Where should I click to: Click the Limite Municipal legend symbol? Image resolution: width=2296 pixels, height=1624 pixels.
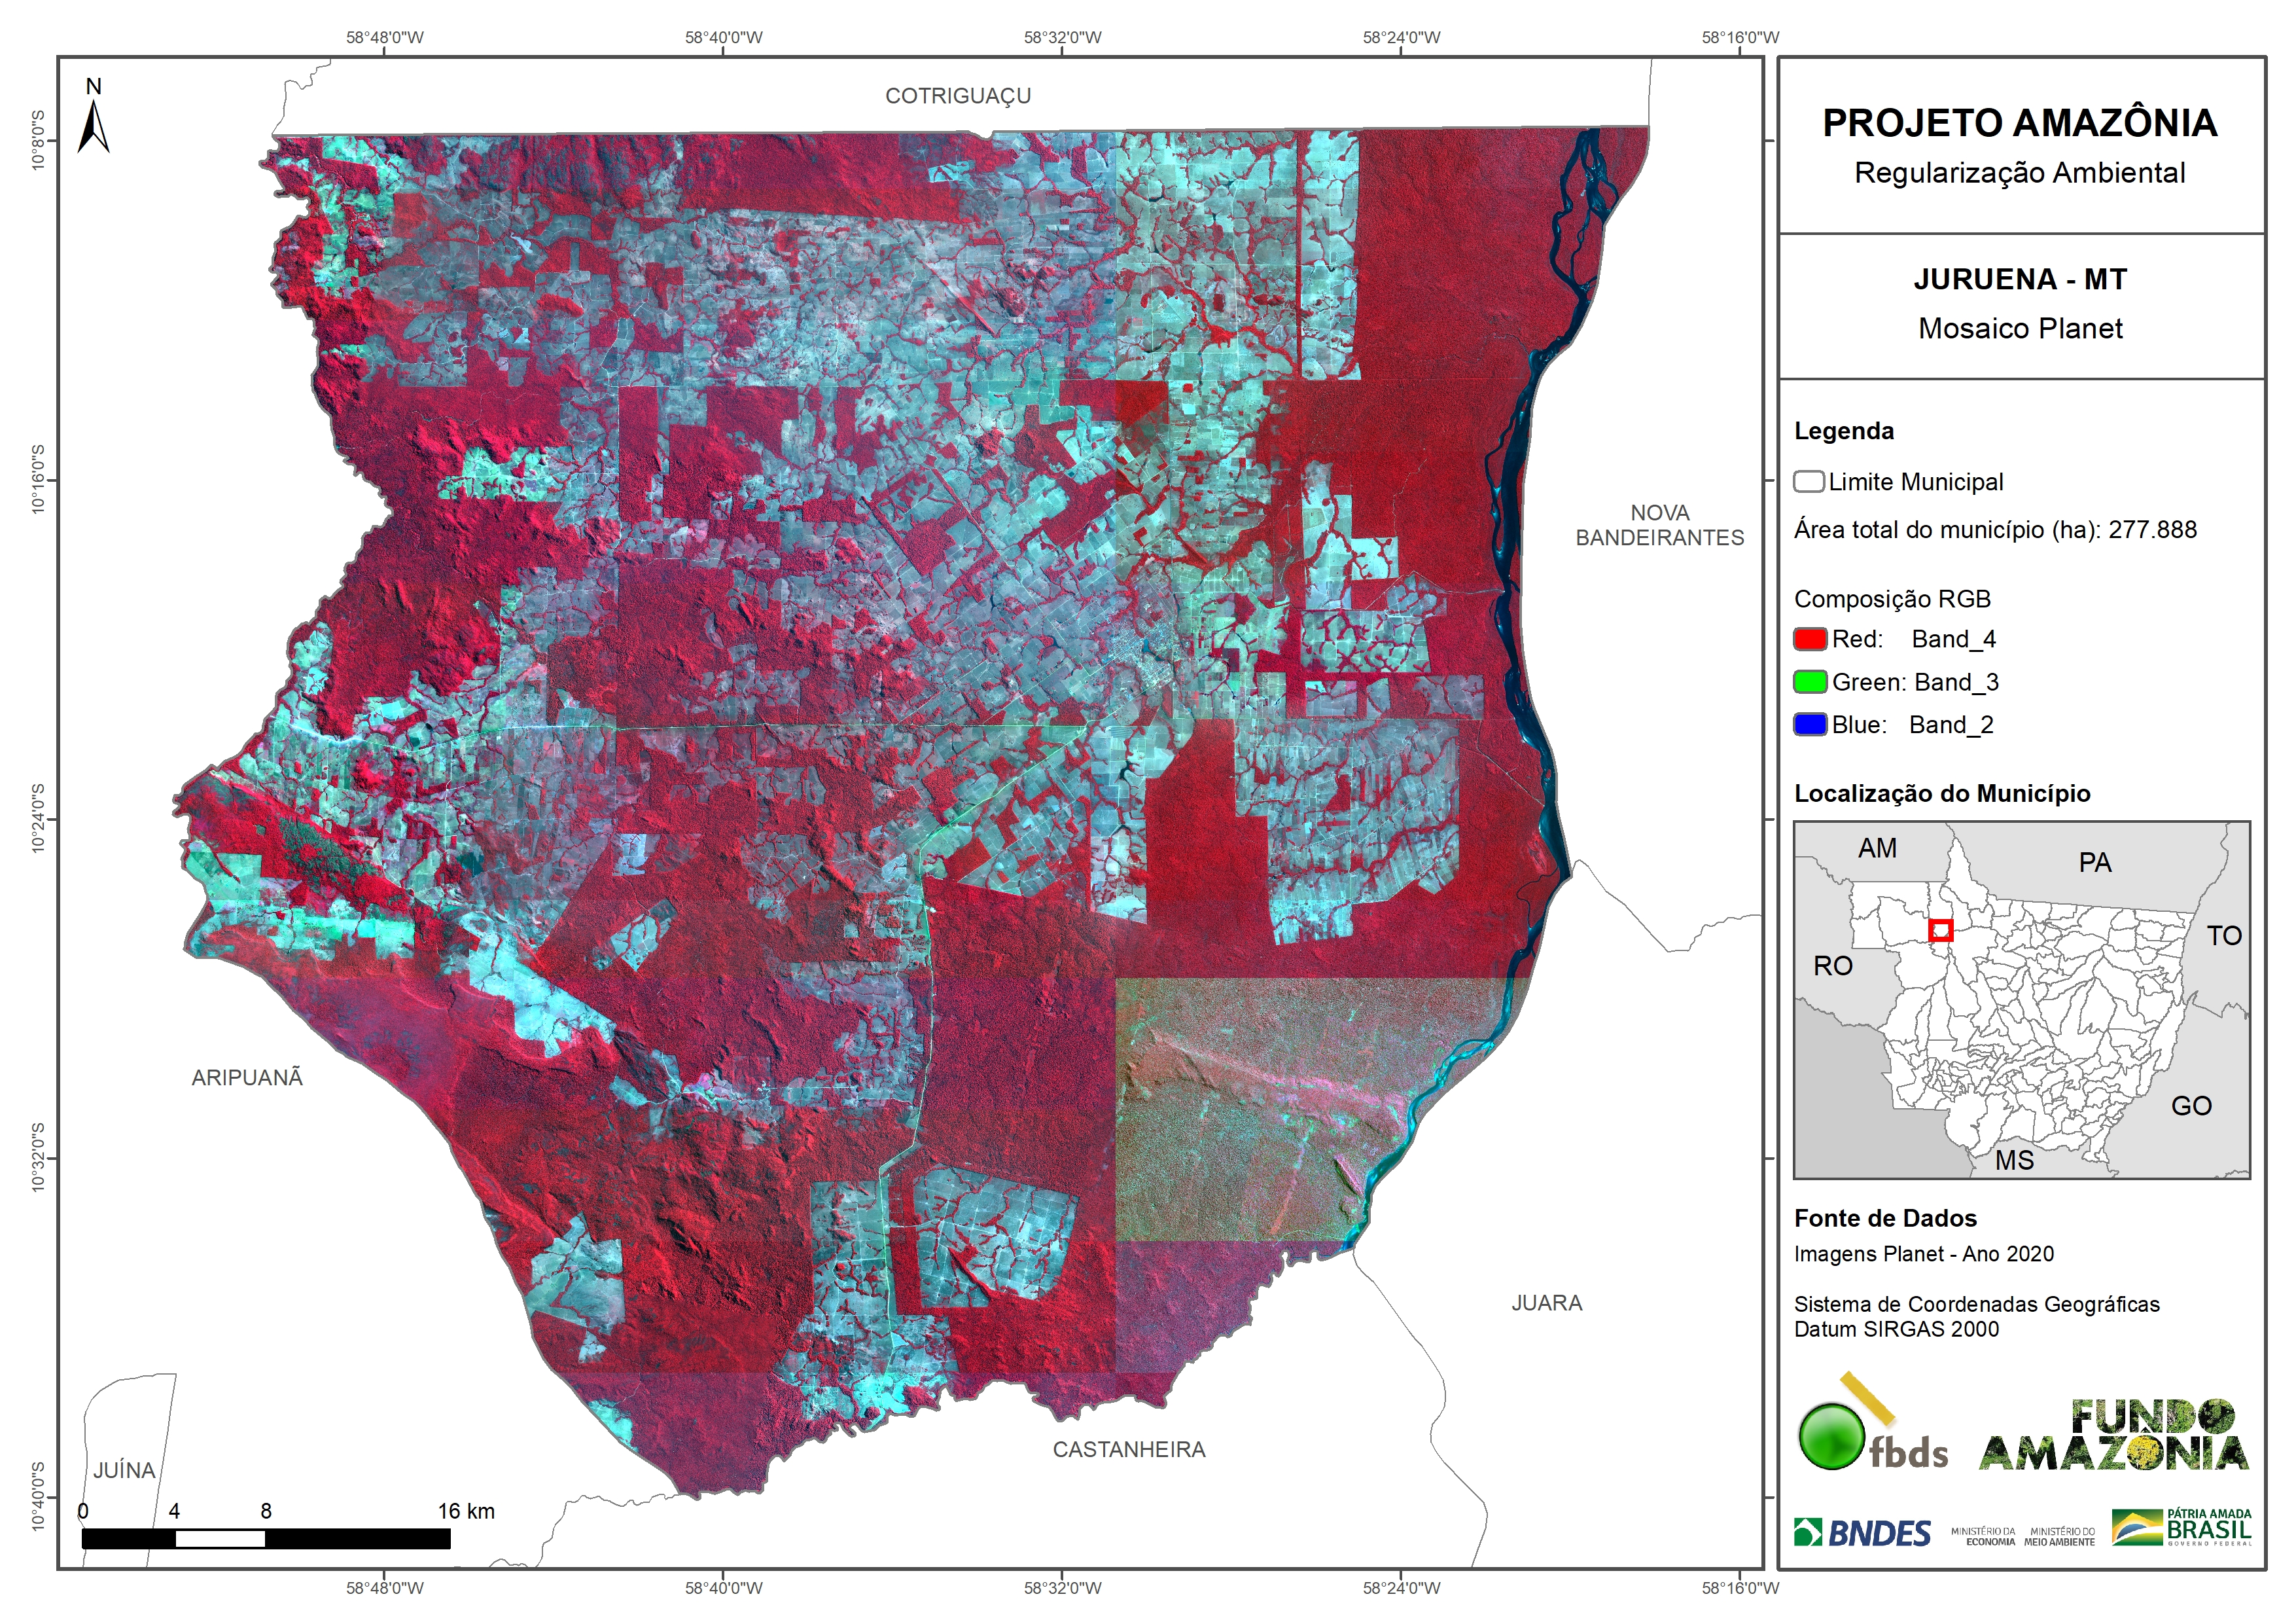[x=1808, y=481]
